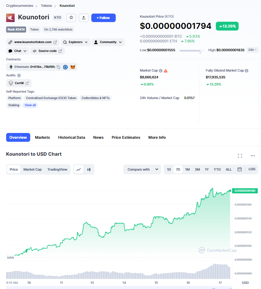Image resolution: width=261 pixels, height=289 pixels.
Task: Click external link icon next to website
Action: [55, 42]
